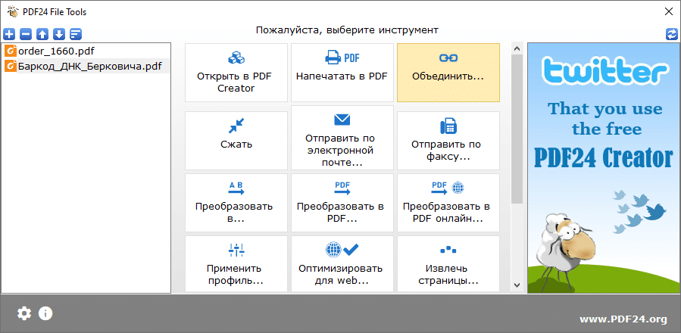Image resolution: width=681 pixels, height=333 pixels.
Task: Click the Открыть в PDF Creator tile
Action: (236, 73)
